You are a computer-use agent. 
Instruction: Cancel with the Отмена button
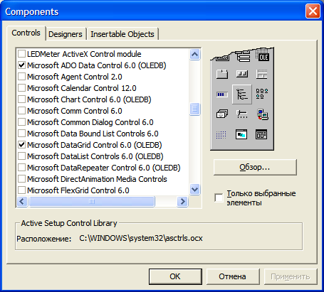pos(233,276)
